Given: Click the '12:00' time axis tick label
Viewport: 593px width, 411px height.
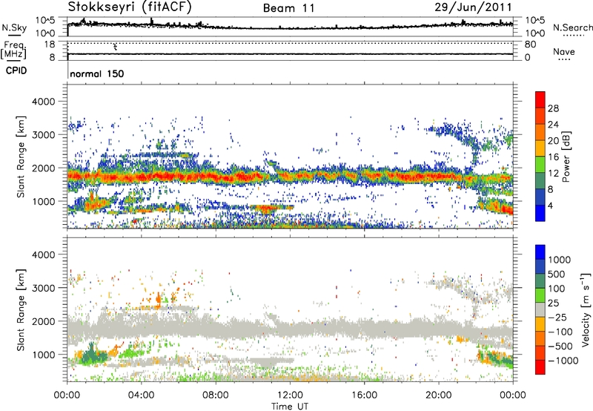Looking at the screenshot, I should pos(290,395).
